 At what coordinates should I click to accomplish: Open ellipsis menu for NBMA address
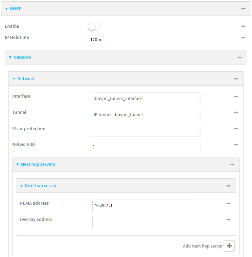coord(228,204)
